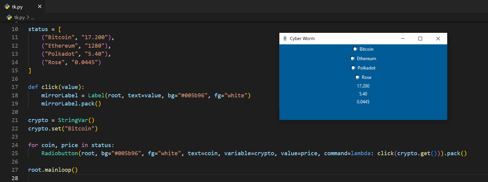Click the Cyber Worm window's feather icon
Screen dimensions: 488x182
tap(285, 39)
